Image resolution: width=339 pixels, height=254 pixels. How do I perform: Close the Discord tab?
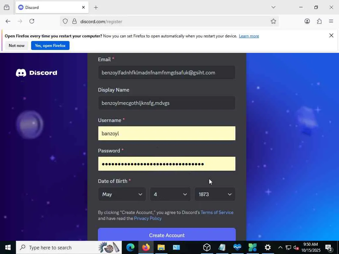click(83, 7)
